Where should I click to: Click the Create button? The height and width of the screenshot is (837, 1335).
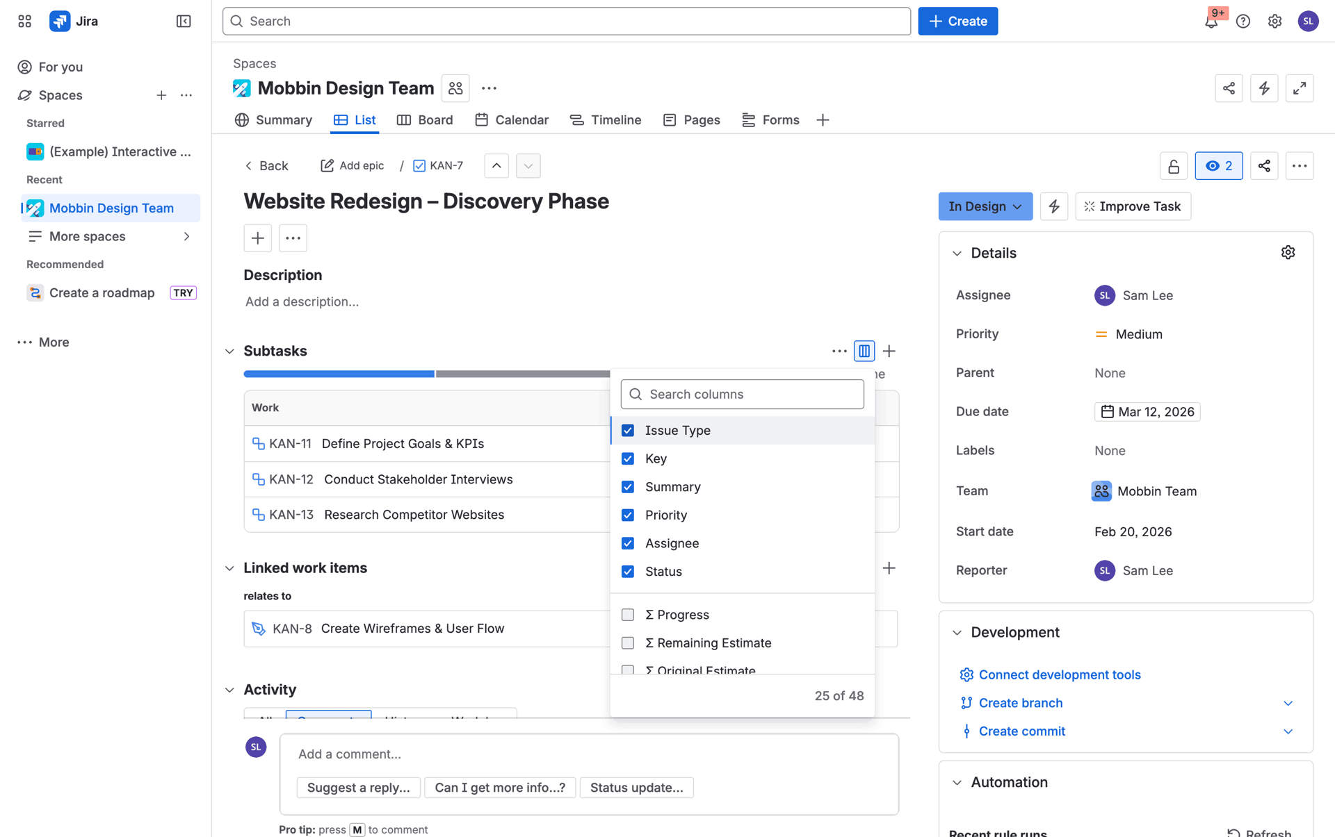(957, 21)
